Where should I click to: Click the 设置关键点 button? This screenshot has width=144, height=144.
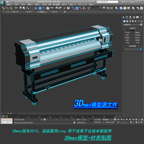[x=97, y=122]
